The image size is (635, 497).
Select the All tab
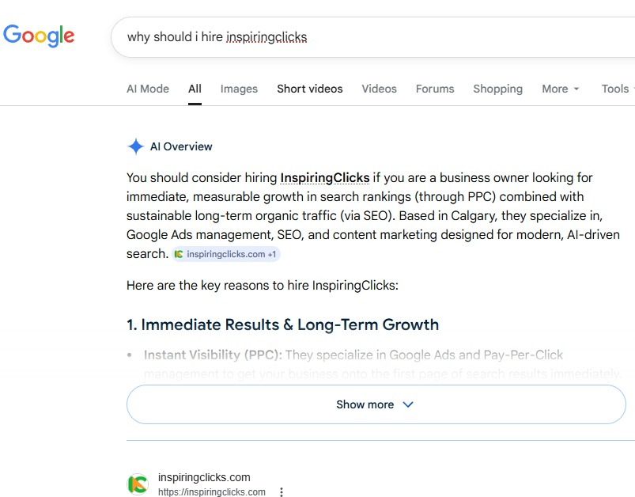[195, 89]
